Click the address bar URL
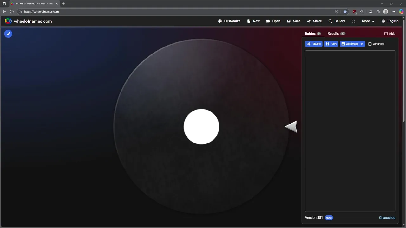The image size is (406, 228). click(41, 12)
